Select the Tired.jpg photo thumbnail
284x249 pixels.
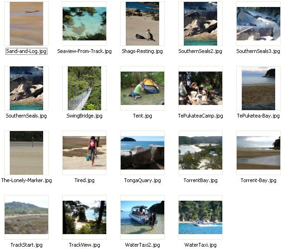click(x=84, y=153)
